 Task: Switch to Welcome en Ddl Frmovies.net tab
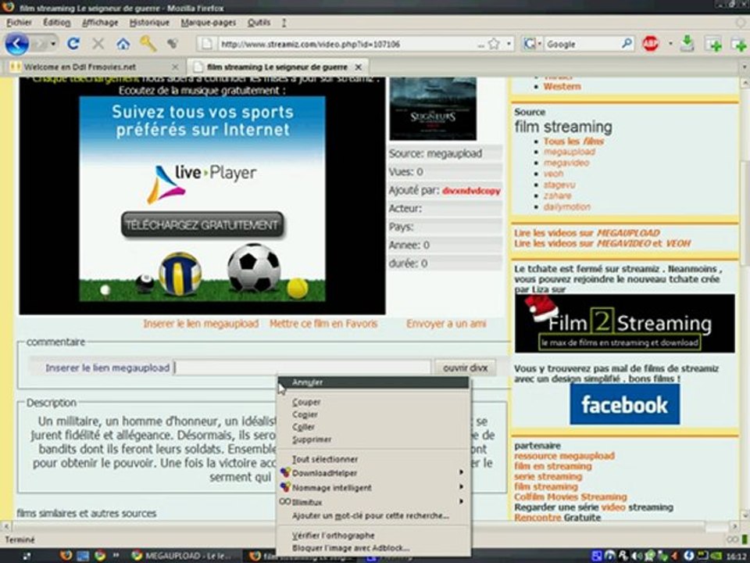(94, 67)
